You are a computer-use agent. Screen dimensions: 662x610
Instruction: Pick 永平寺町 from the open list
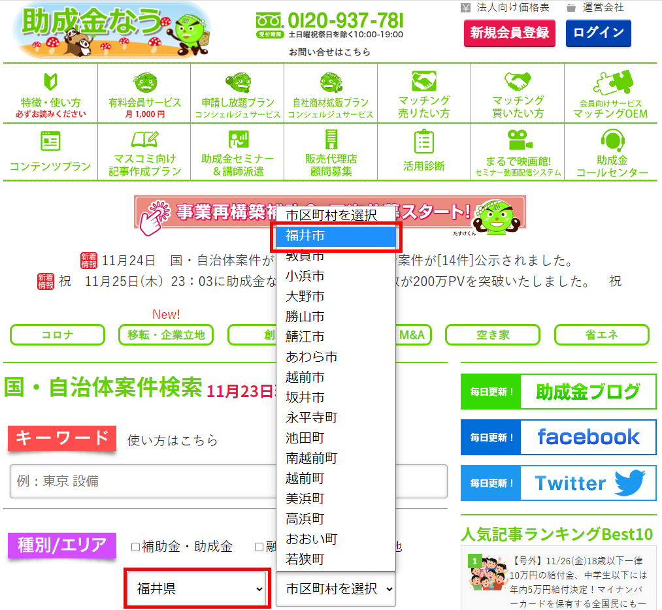tap(311, 418)
